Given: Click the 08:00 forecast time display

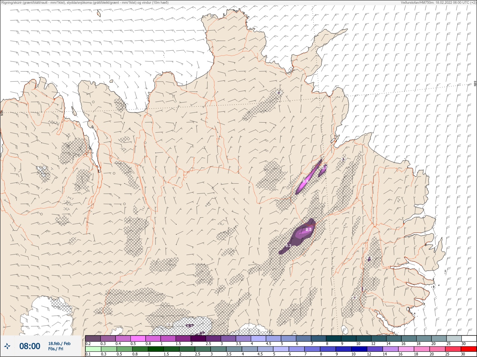Looking at the screenshot, I should tap(29, 346).
